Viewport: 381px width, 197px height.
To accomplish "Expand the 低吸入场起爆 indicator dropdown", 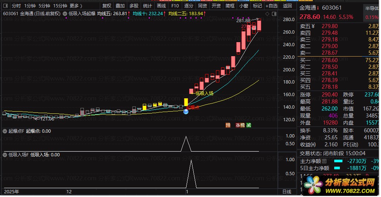I will [x=65, y=14].
